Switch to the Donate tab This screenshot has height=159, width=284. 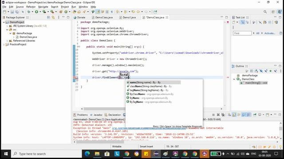pyautogui.click(x=79, y=17)
